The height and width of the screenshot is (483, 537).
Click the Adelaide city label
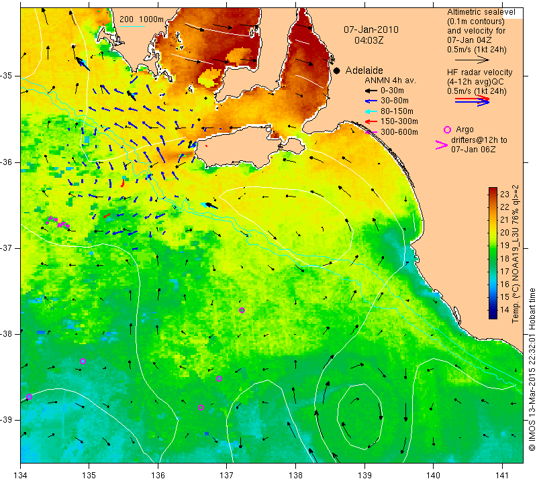click(x=364, y=70)
